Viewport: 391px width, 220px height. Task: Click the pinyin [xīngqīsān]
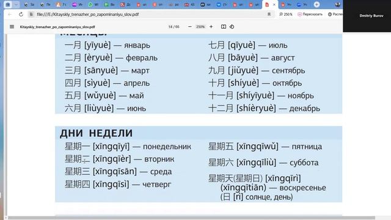click(115, 171)
